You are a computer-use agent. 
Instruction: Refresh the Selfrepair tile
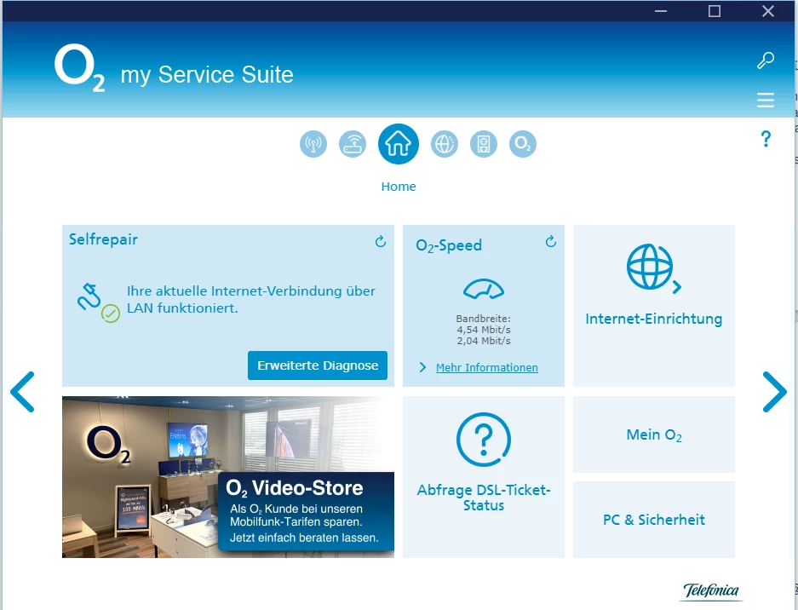(380, 241)
